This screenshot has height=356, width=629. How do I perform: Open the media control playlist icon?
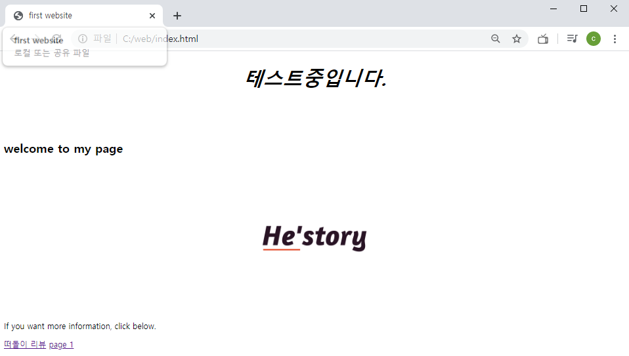click(572, 39)
